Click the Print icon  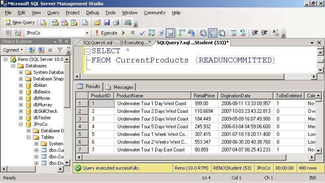tap(116, 22)
